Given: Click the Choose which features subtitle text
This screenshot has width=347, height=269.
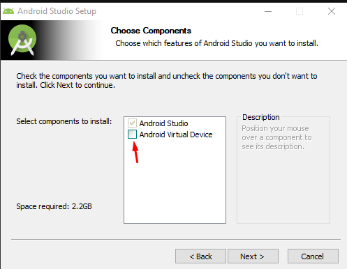Looking at the screenshot, I should (217, 43).
